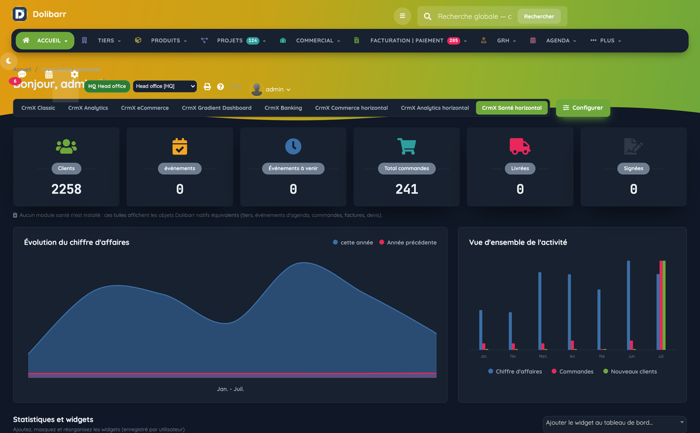
Task: Click the événements calendar-check icon
Action: (x=180, y=146)
